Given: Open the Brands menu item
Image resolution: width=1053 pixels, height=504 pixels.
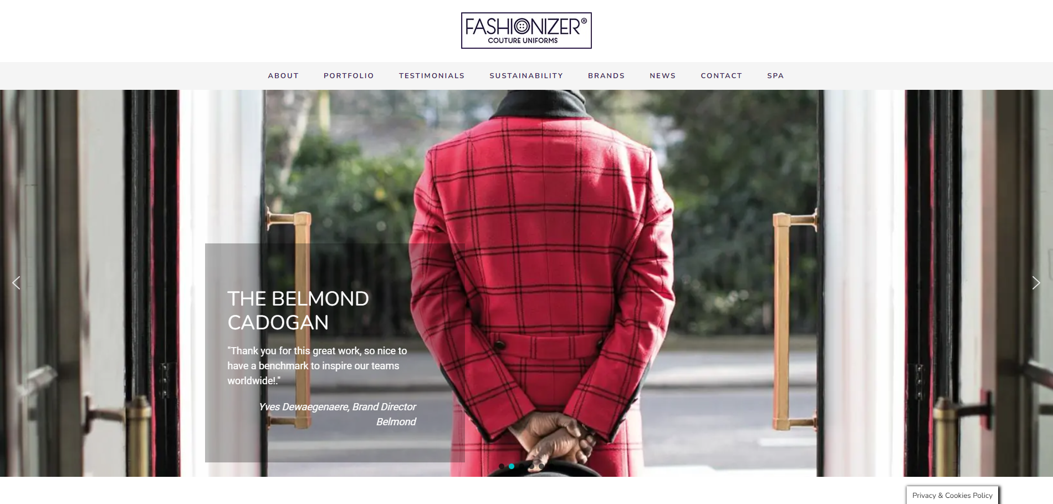Looking at the screenshot, I should (606, 76).
